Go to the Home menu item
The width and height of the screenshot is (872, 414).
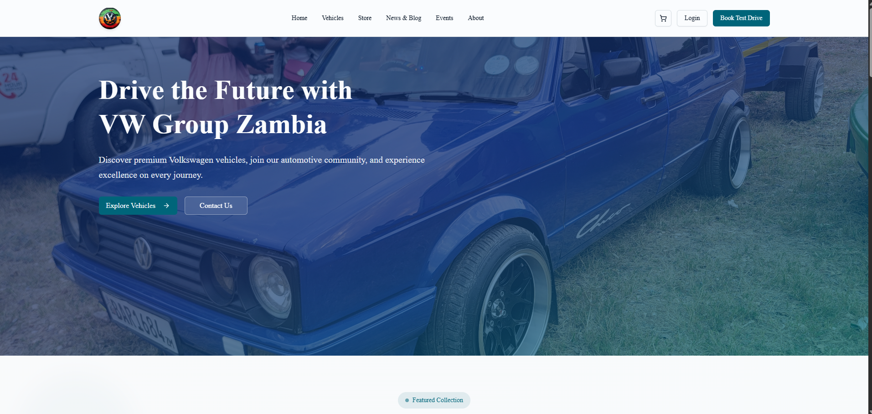click(x=299, y=18)
